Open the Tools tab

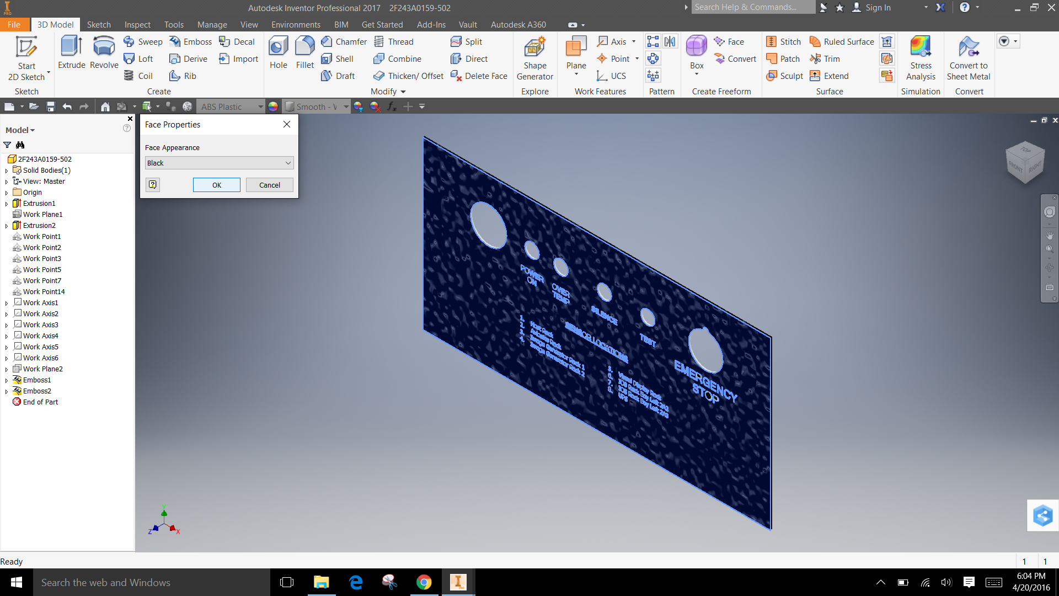coord(174,25)
